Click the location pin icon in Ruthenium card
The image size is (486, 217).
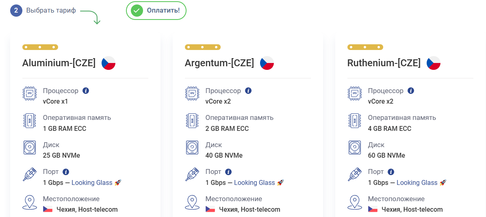click(355, 202)
